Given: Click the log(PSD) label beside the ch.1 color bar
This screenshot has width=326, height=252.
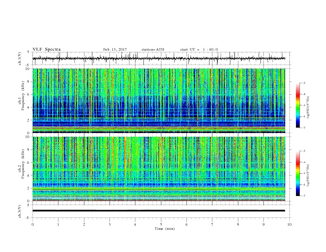Looking at the screenshot, I should coord(308,107).
